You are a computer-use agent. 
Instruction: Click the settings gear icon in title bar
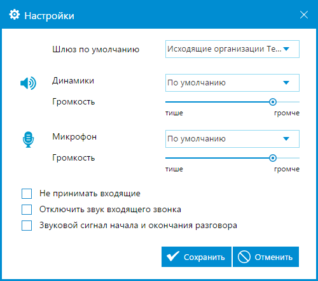coord(15,15)
